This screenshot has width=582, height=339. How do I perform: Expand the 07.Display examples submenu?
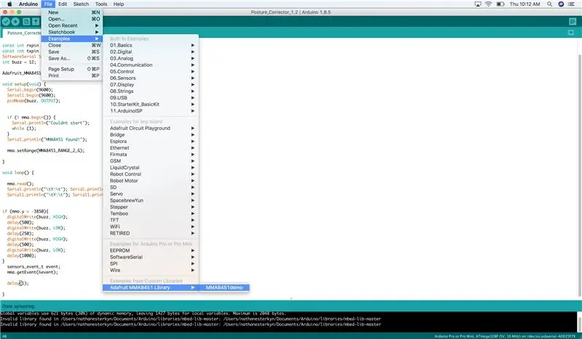pyautogui.click(x=151, y=85)
